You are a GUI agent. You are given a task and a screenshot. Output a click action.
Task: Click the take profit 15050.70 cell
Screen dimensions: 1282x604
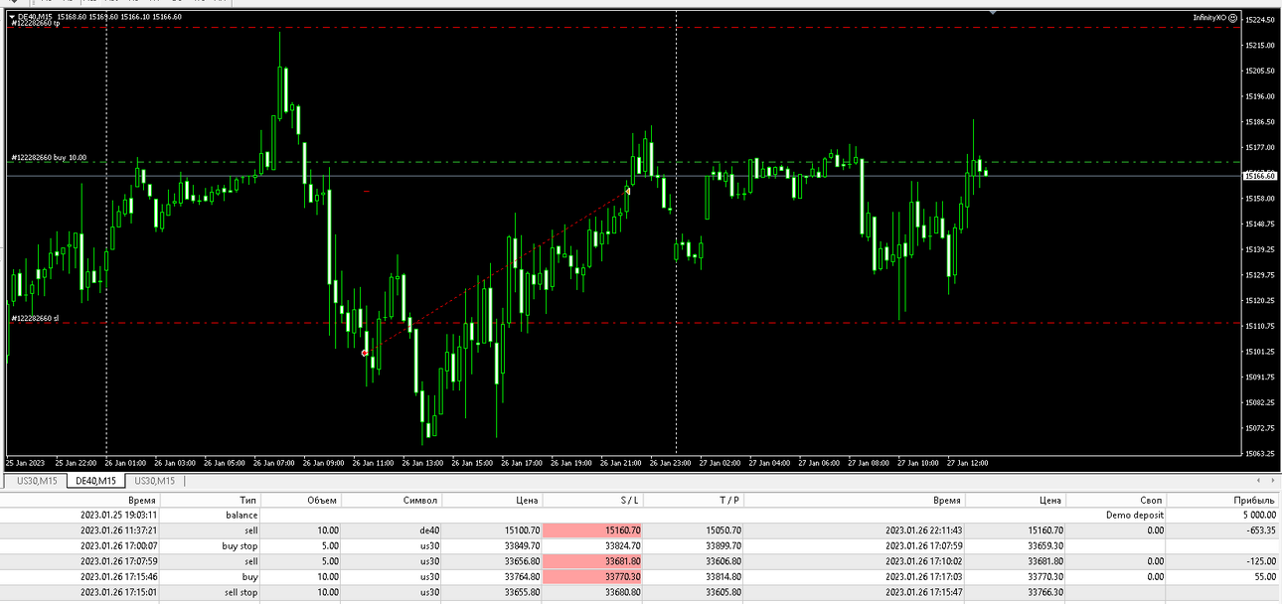point(723,530)
